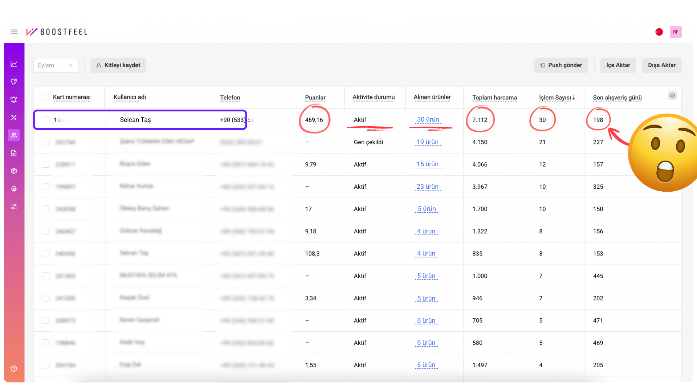Screen dimensions: 697x392
Task: Select the users sidebar icon
Action: point(14,135)
